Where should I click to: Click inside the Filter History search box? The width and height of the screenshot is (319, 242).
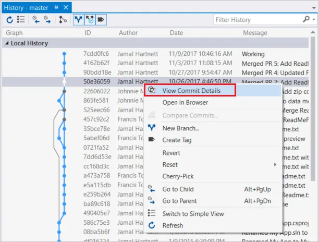pos(257,20)
